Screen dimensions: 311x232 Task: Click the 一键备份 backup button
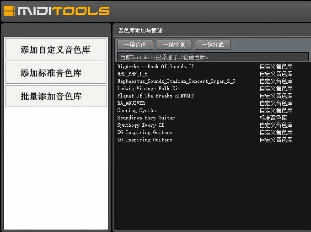coord(135,45)
